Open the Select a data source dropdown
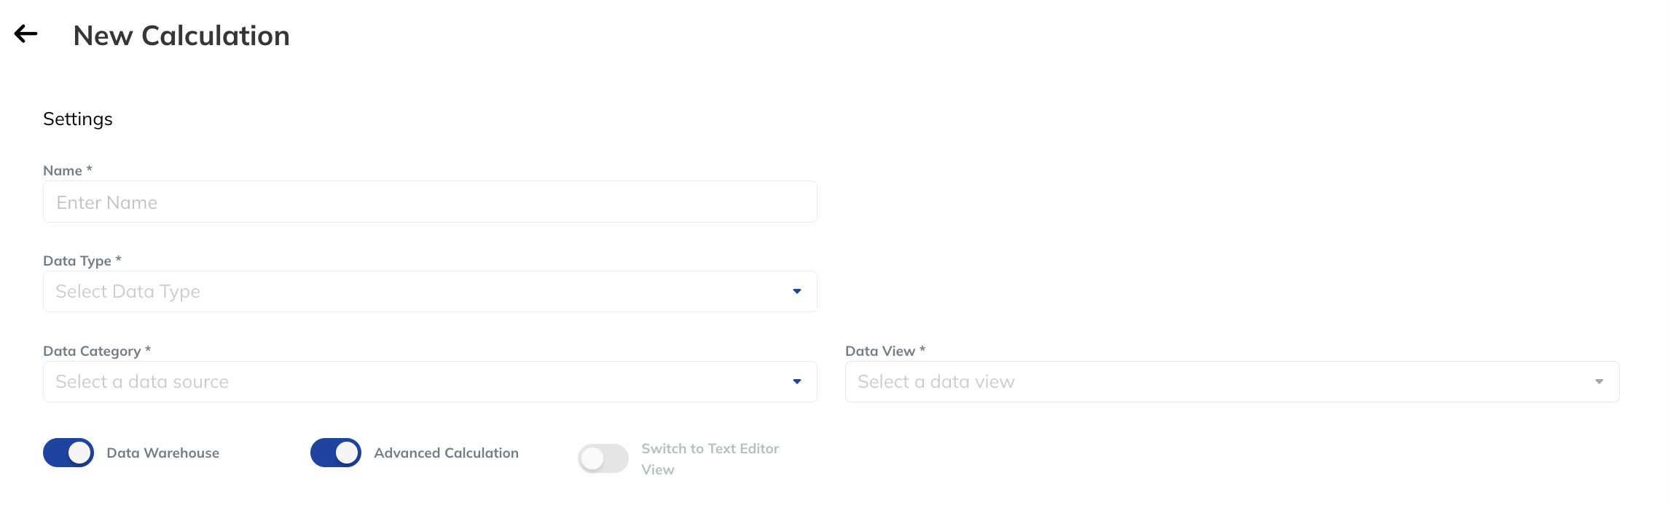The width and height of the screenshot is (1670, 505). click(x=430, y=382)
